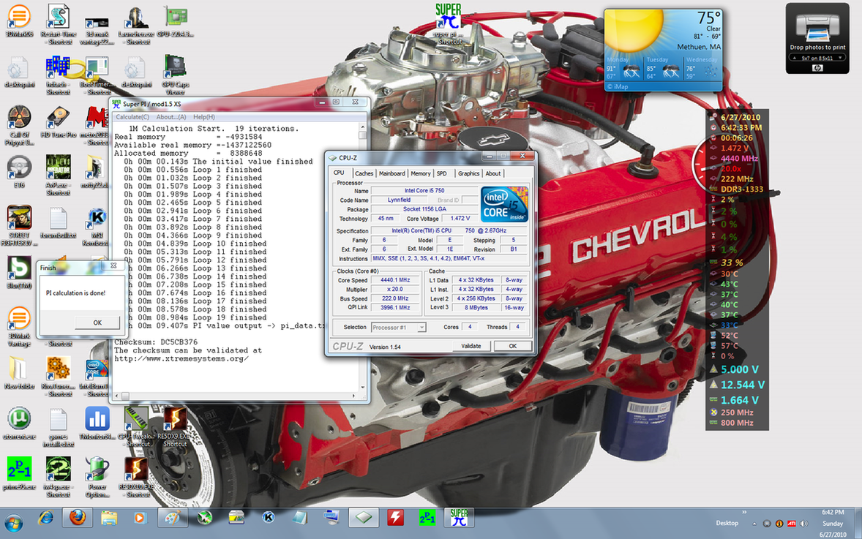Image resolution: width=862 pixels, height=539 pixels.
Task: Click the HP photo printer gadget icon
Action: click(817, 67)
